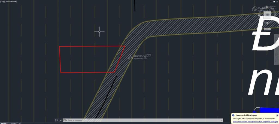The height and width of the screenshot is (124, 279).
Task: Click the W compass direction on ViewCube
Action: [259, 15]
